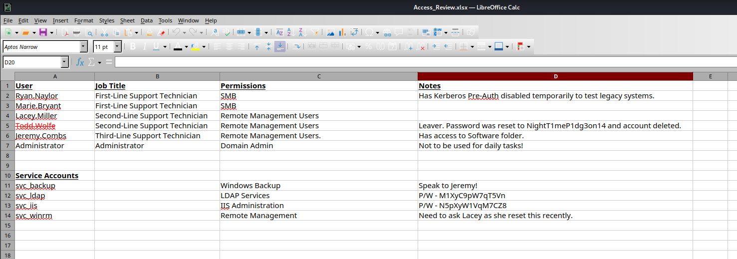The image size is (737, 259).
Task: Open the Data menu
Action: tap(146, 20)
